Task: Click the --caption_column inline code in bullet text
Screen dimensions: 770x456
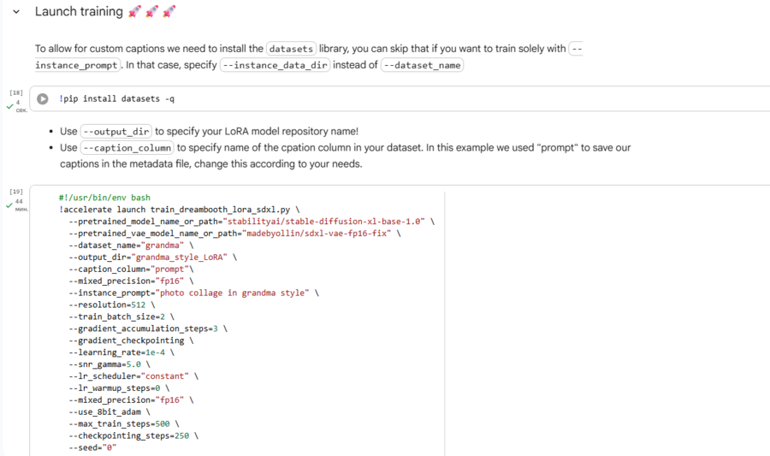Action: click(127, 148)
